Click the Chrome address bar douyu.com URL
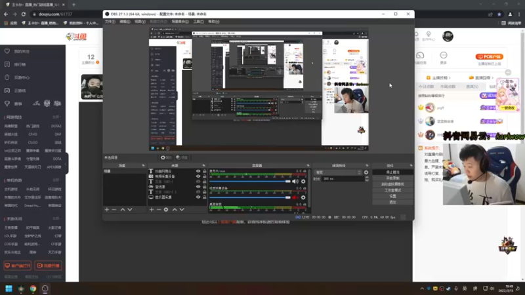 tap(55, 14)
